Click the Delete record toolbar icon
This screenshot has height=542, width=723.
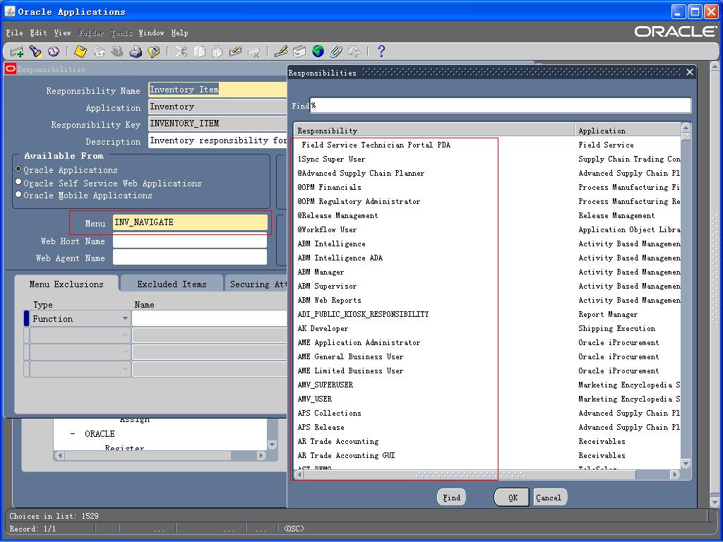[253, 51]
